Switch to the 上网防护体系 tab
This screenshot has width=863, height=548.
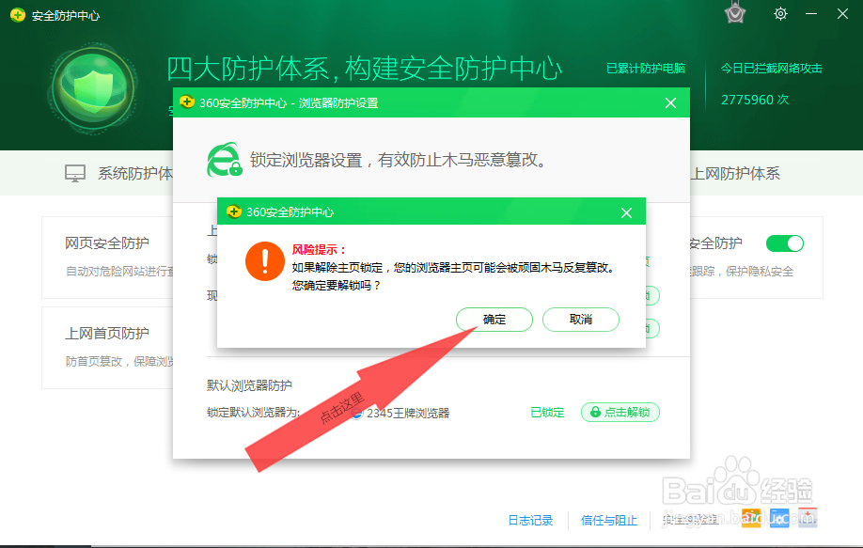coord(735,174)
